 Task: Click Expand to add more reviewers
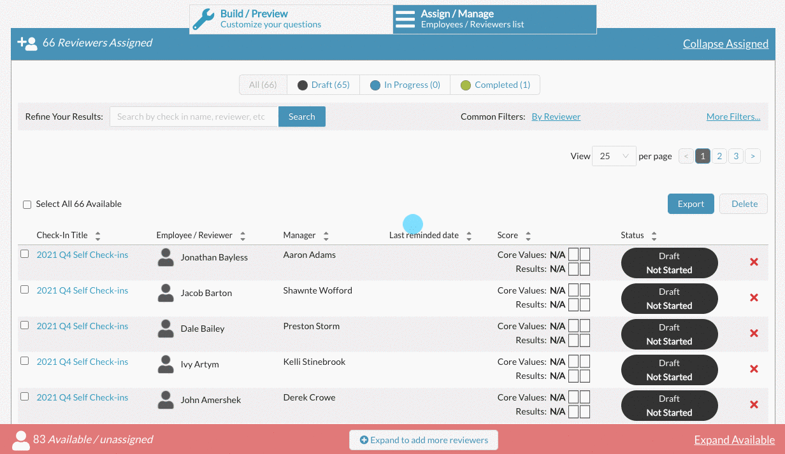point(424,440)
